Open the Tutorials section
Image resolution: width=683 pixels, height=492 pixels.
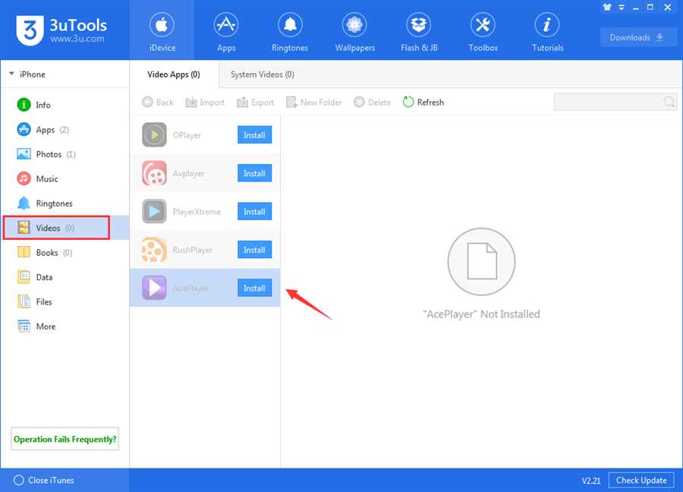point(547,32)
